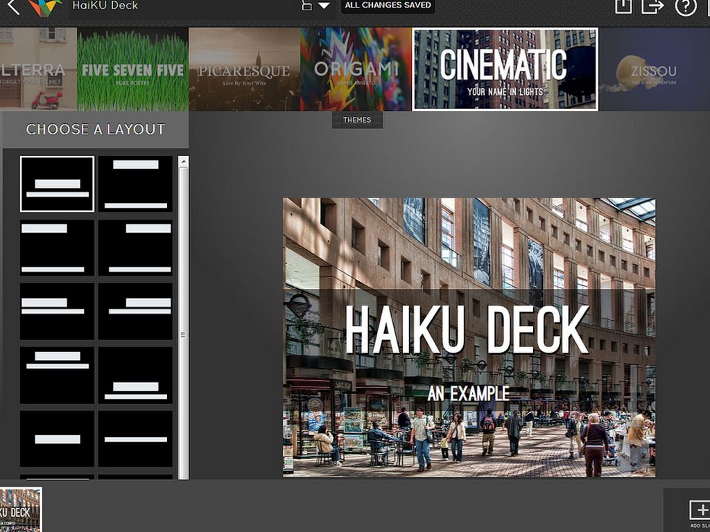This screenshot has width=710, height=532.
Task: Select the centered title layout
Action: (x=58, y=183)
